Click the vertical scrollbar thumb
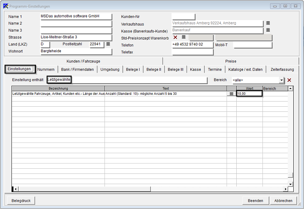 (290, 175)
